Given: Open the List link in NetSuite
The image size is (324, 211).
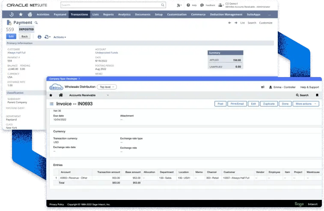Looking at the screenshot, I should pyautogui.click(x=243, y=23).
